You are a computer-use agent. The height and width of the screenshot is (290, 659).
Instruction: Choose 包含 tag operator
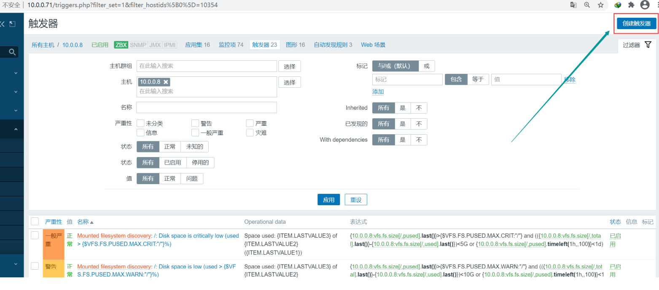pyautogui.click(x=456, y=79)
